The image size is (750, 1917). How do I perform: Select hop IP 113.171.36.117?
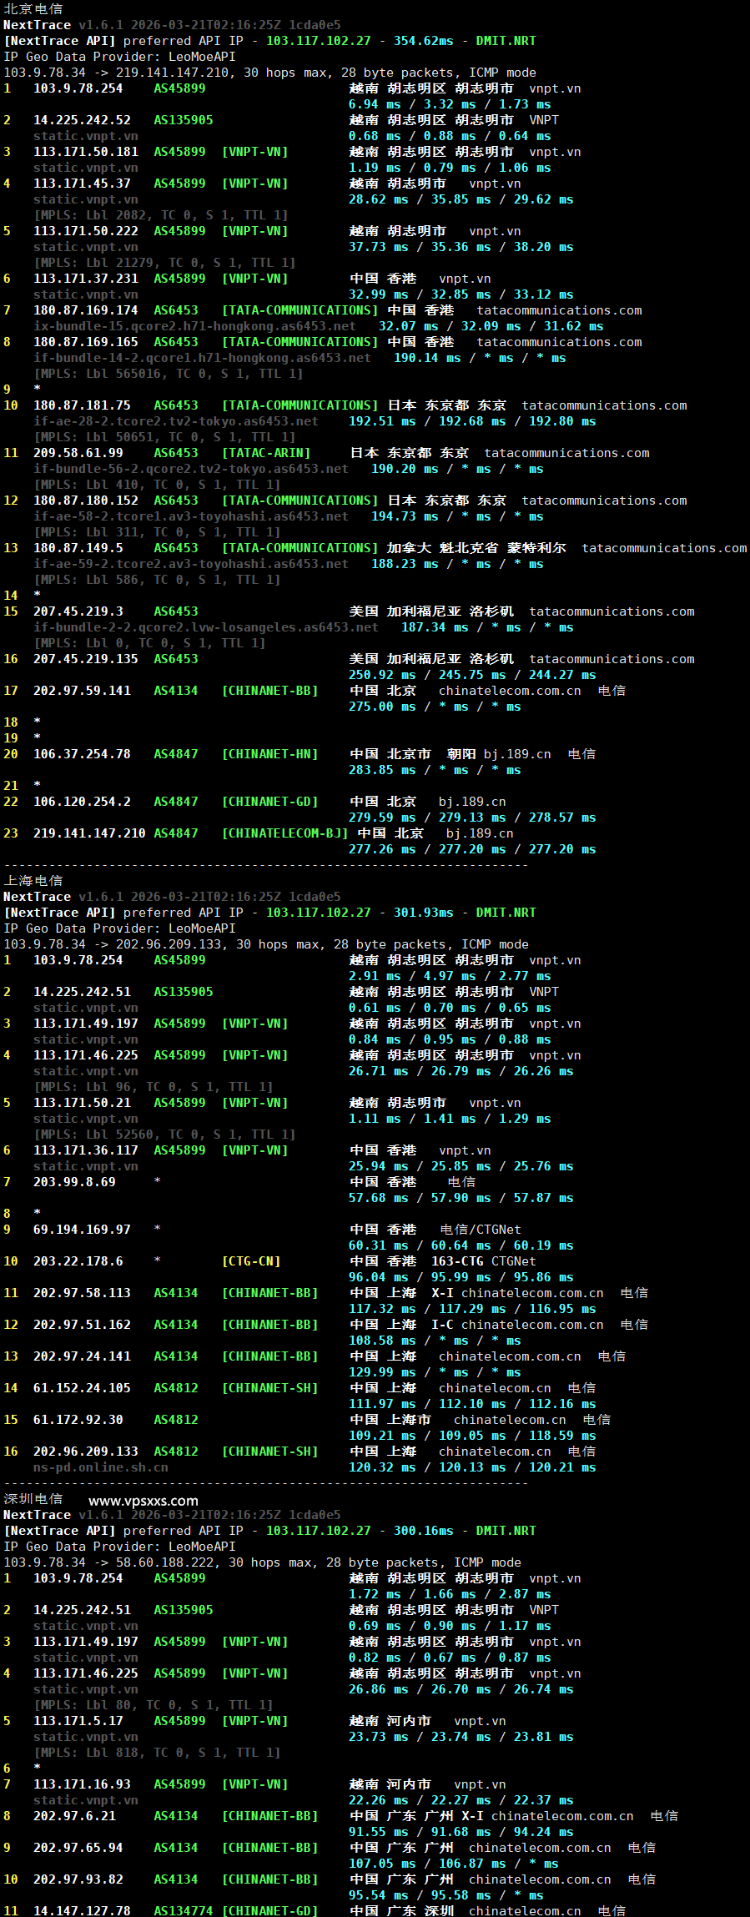pos(86,1150)
